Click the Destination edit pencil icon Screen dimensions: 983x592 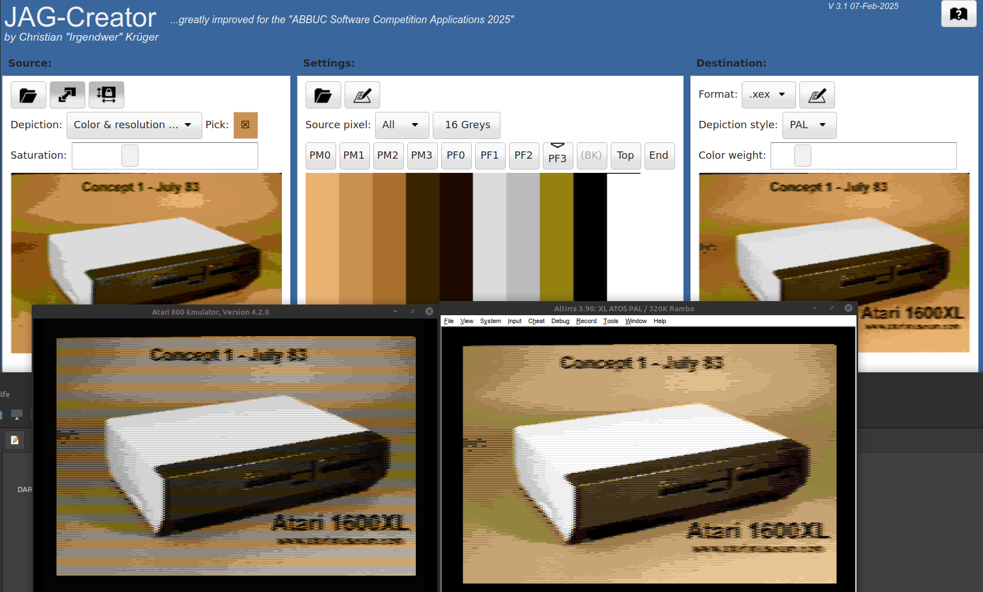(x=817, y=95)
